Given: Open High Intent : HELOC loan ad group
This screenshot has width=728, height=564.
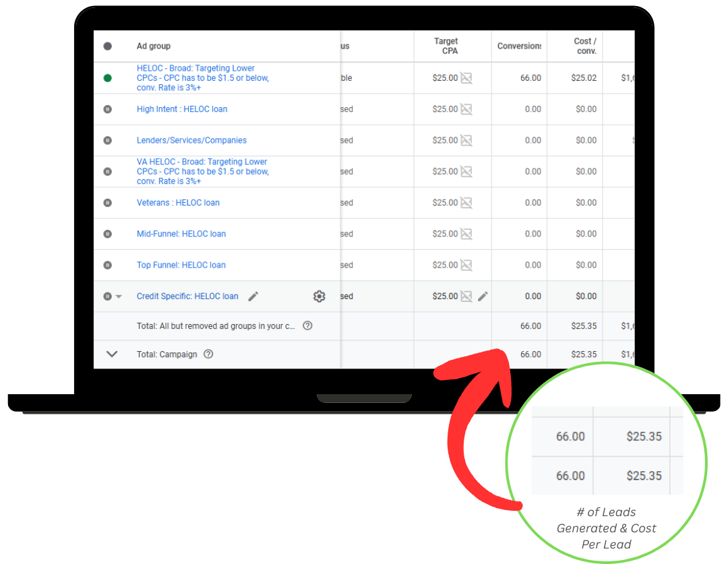Looking at the screenshot, I should click(x=182, y=109).
